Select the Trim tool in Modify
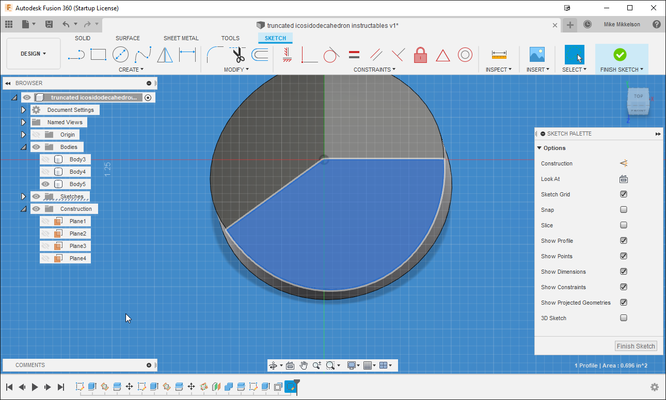Image resolution: width=666 pixels, height=400 pixels. tap(238, 54)
